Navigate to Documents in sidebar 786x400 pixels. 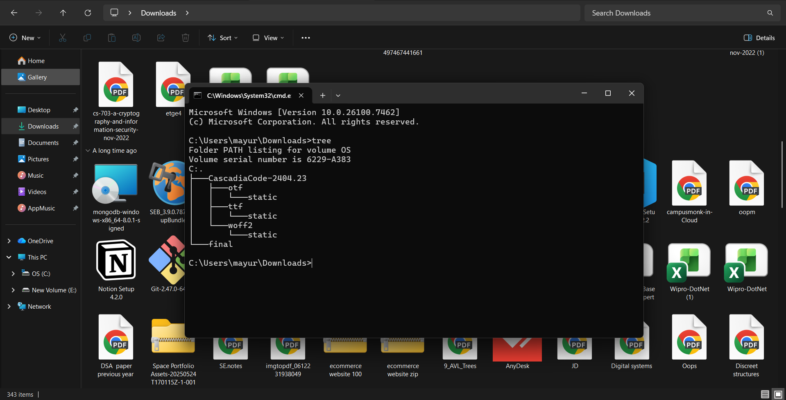click(43, 143)
